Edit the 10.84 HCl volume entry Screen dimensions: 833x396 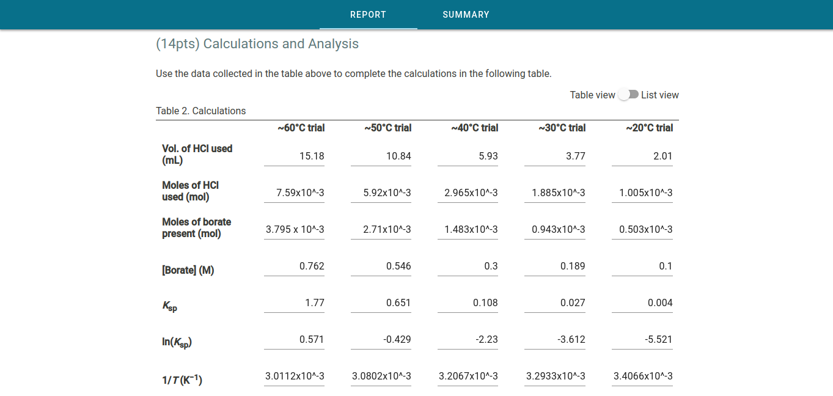click(381, 156)
